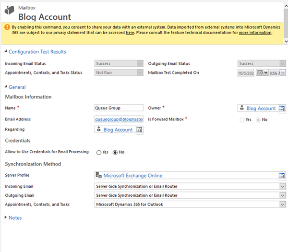Image resolution: width=288 pixels, height=252 pixels.
Task: Open Appointments, Contacts, and Tasks dropdown
Action: click(x=282, y=204)
